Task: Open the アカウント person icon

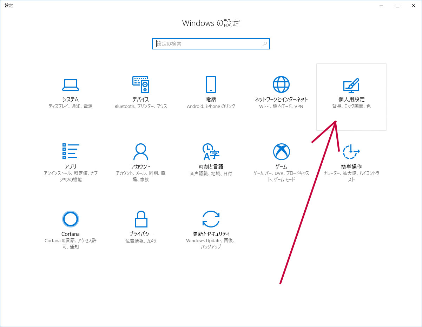Action: (x=141, y=151)
